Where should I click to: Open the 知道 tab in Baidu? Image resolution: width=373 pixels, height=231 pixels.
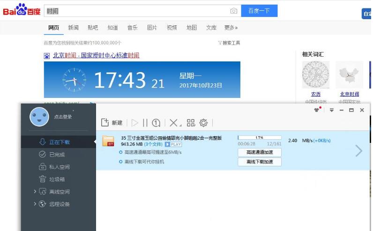pyautogui.click(x=112, y=28)
